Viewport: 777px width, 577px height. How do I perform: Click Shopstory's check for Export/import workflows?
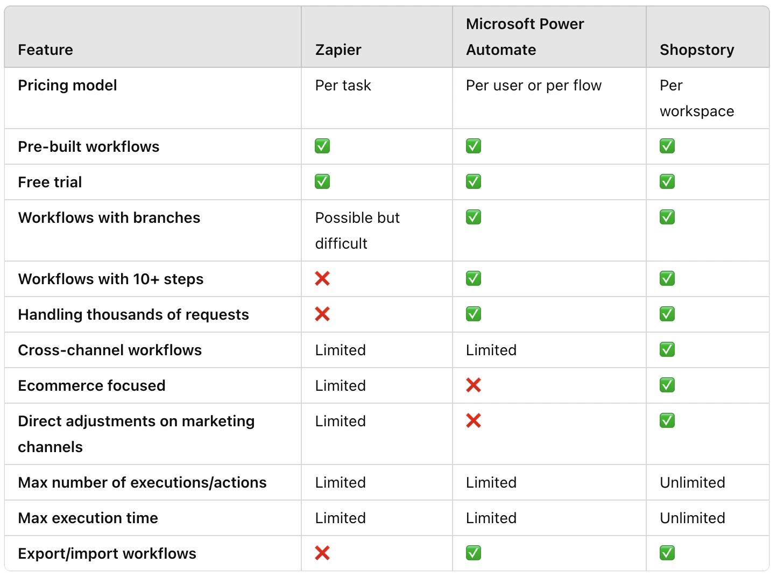pyautogui.click(x=667, y=553)
